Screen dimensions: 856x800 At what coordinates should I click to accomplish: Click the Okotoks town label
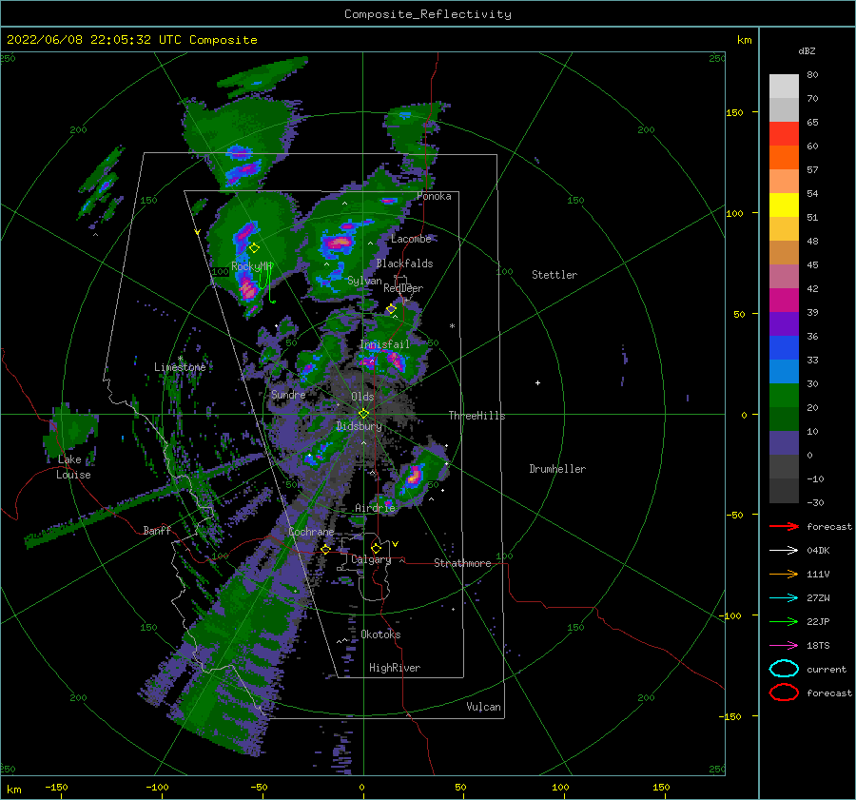coord(380,634)
